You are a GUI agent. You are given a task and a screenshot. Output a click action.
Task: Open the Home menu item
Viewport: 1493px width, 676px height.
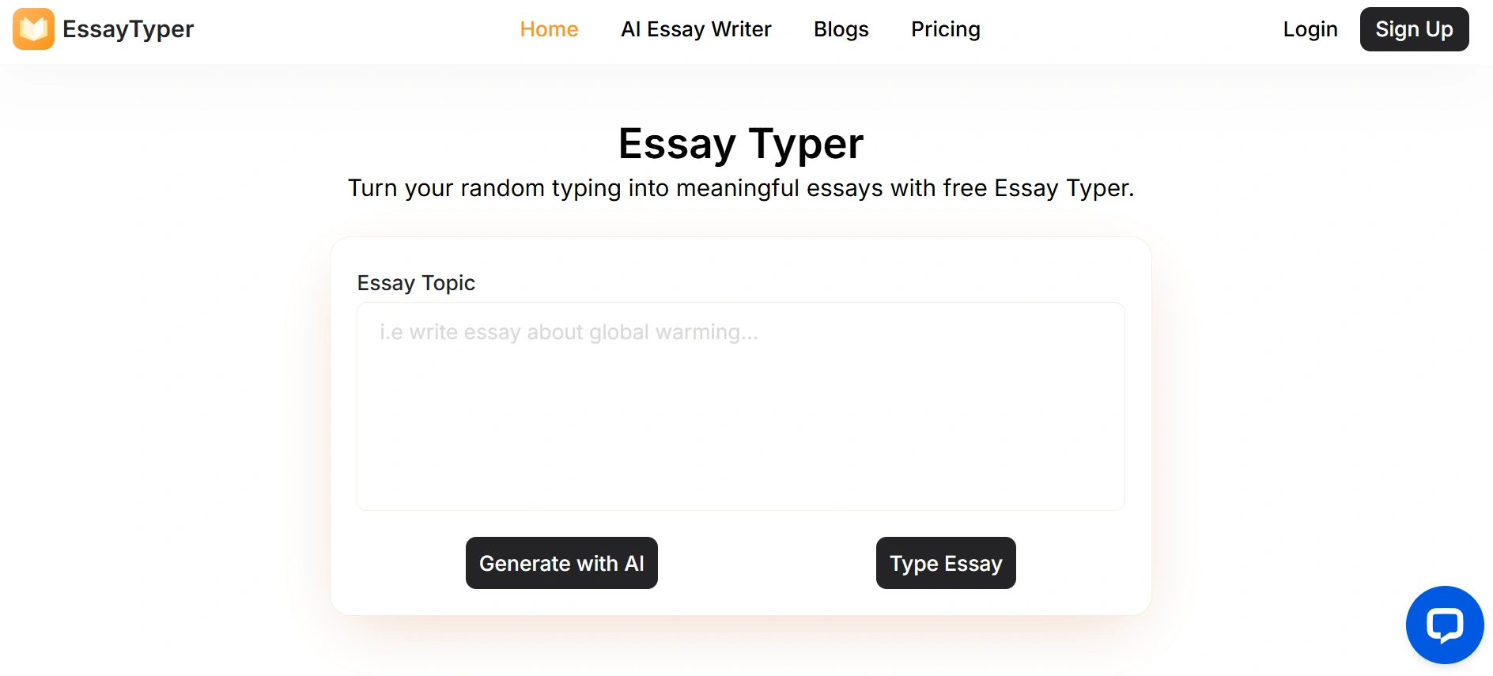pyautogui.click(x=549, y=29)
